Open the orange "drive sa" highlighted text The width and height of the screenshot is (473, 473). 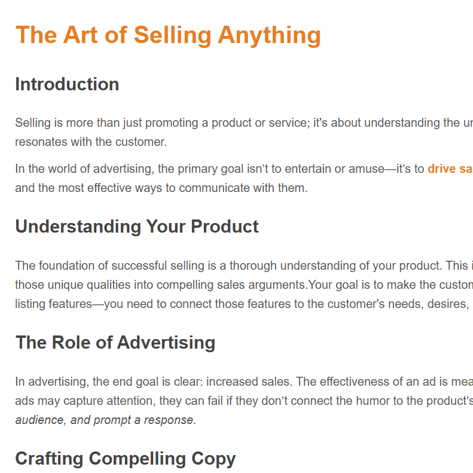pyautogui.click(x=450, y=169)
